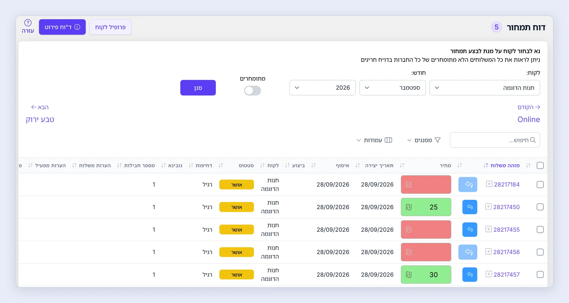Open the year dropdown showing 2026
The width and height of the screenshot is (569, 303).
coord(323,88)
